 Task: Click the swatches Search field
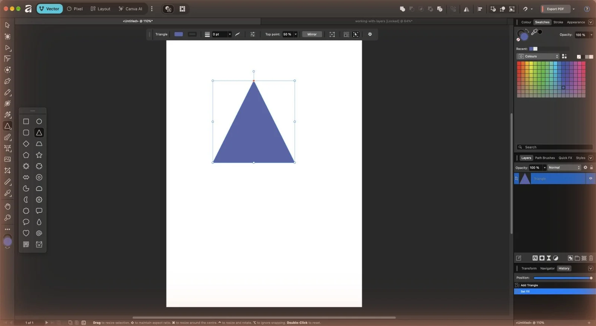555,147
